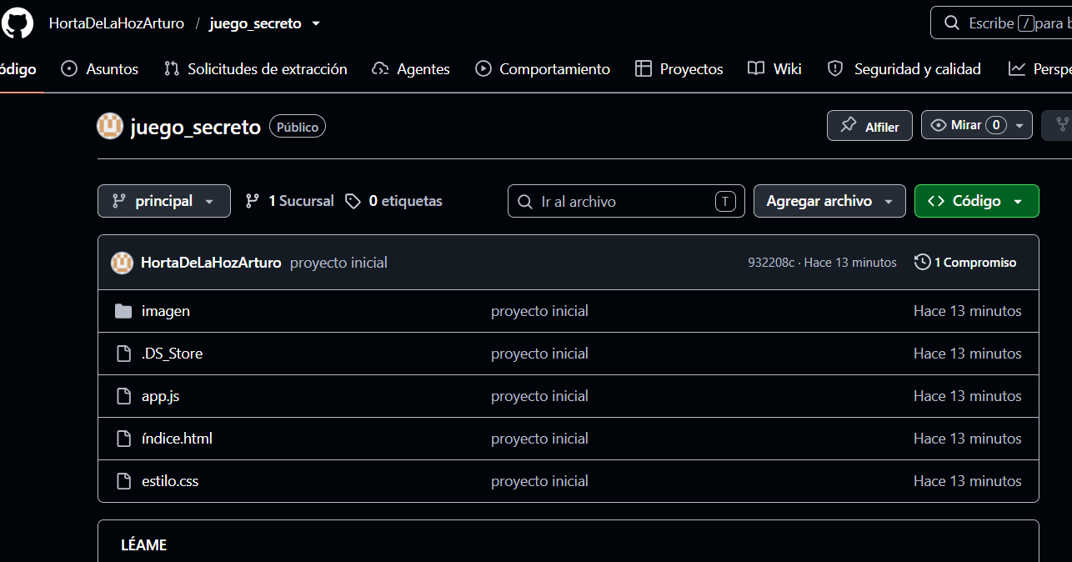1072x562 pixels.
Task: Expand the Mirar watch options
Action: tap(1021, 126)
